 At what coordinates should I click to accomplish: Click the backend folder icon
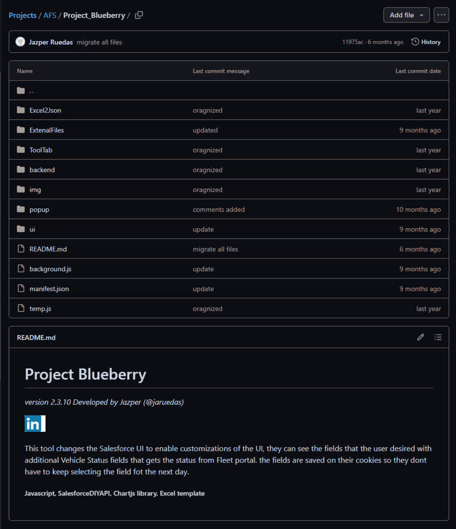(x=21, y=169)
